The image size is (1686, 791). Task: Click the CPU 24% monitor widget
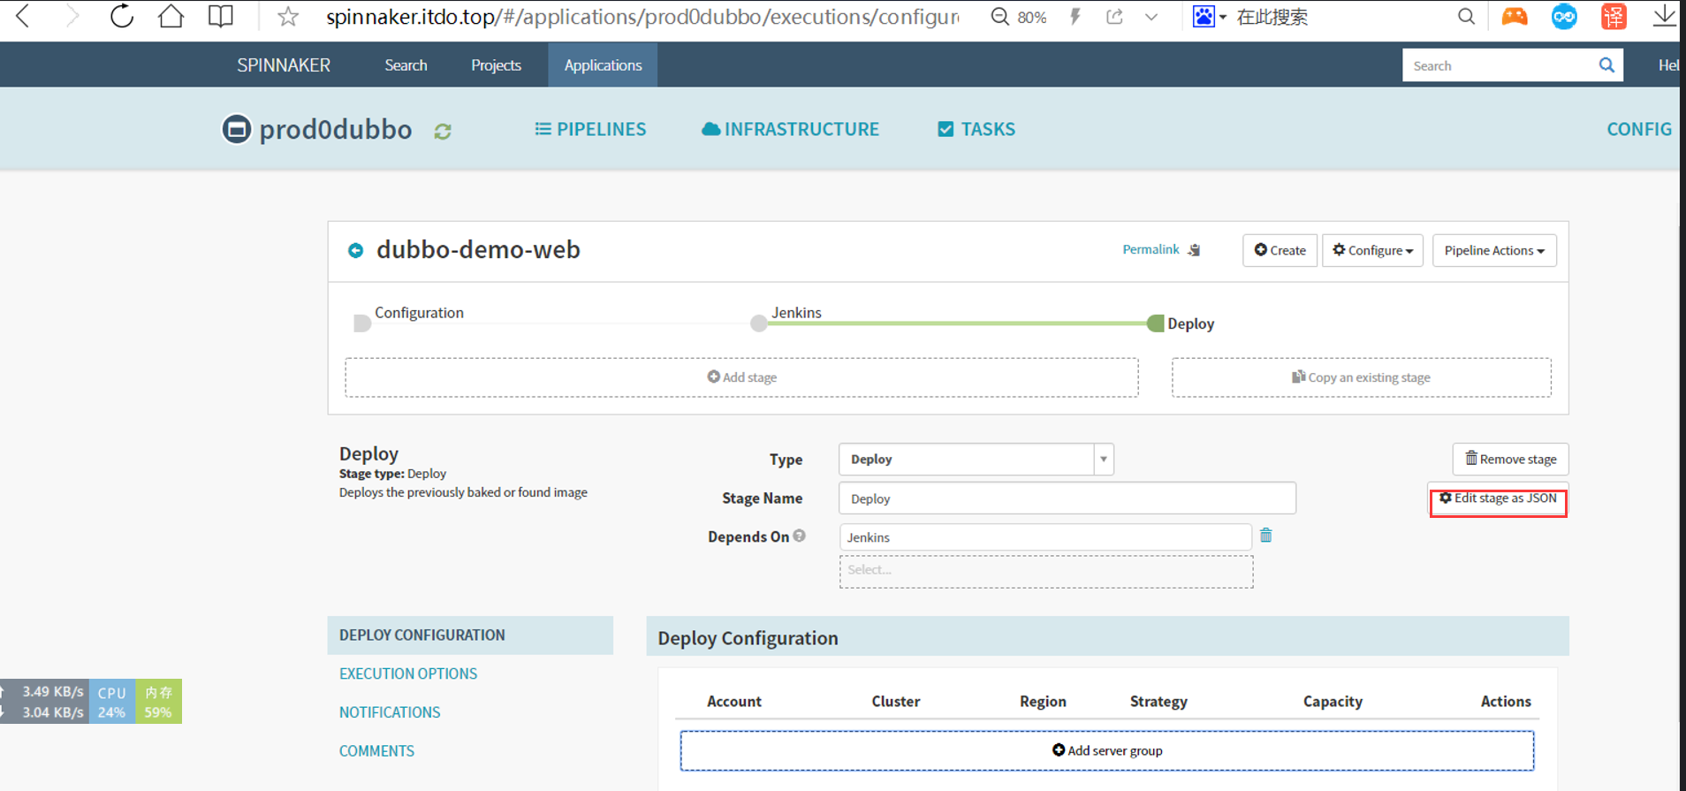[x=112, y=702]
